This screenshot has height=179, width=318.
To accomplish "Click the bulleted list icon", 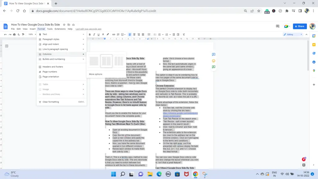I will [x=159, y=34].
